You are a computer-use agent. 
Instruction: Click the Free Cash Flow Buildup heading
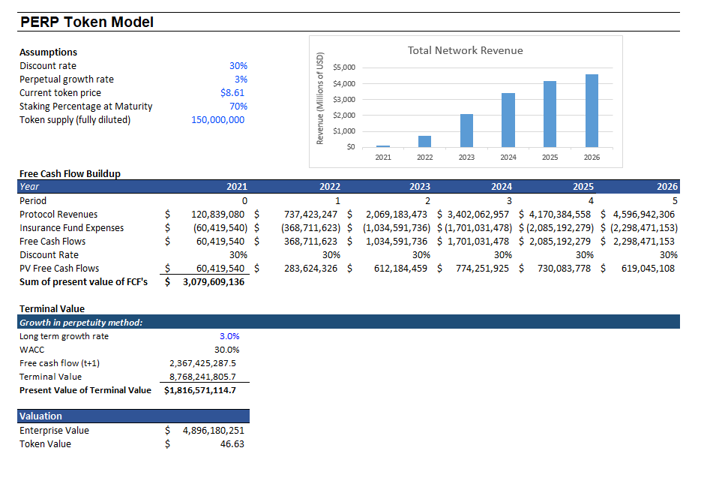[x=70, y=173]
